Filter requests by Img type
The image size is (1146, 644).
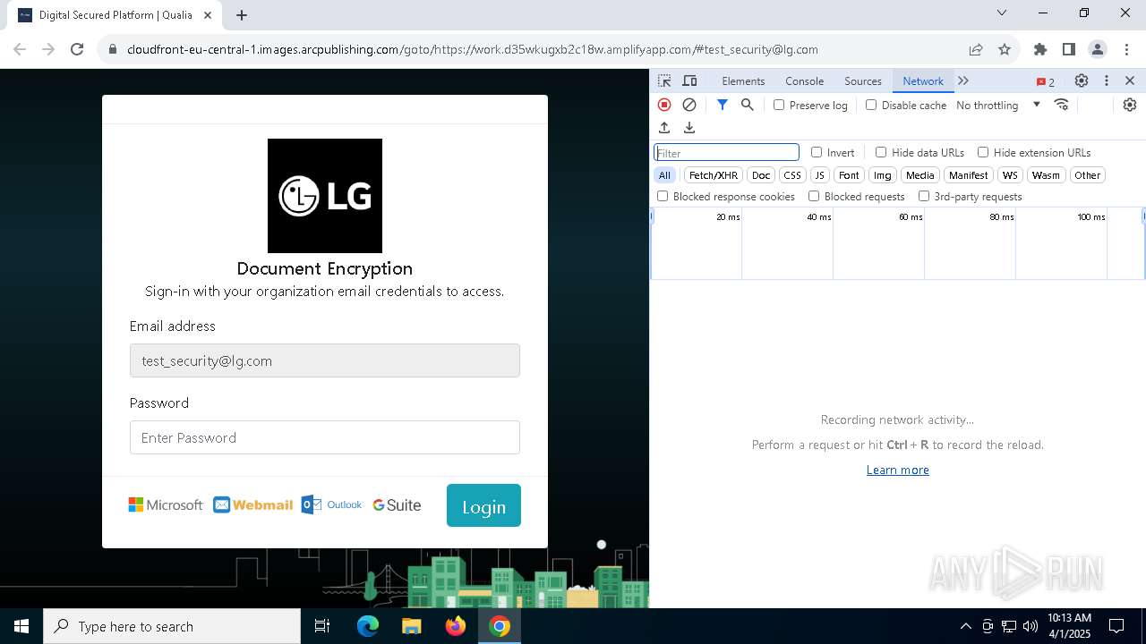tap(883, 175)
